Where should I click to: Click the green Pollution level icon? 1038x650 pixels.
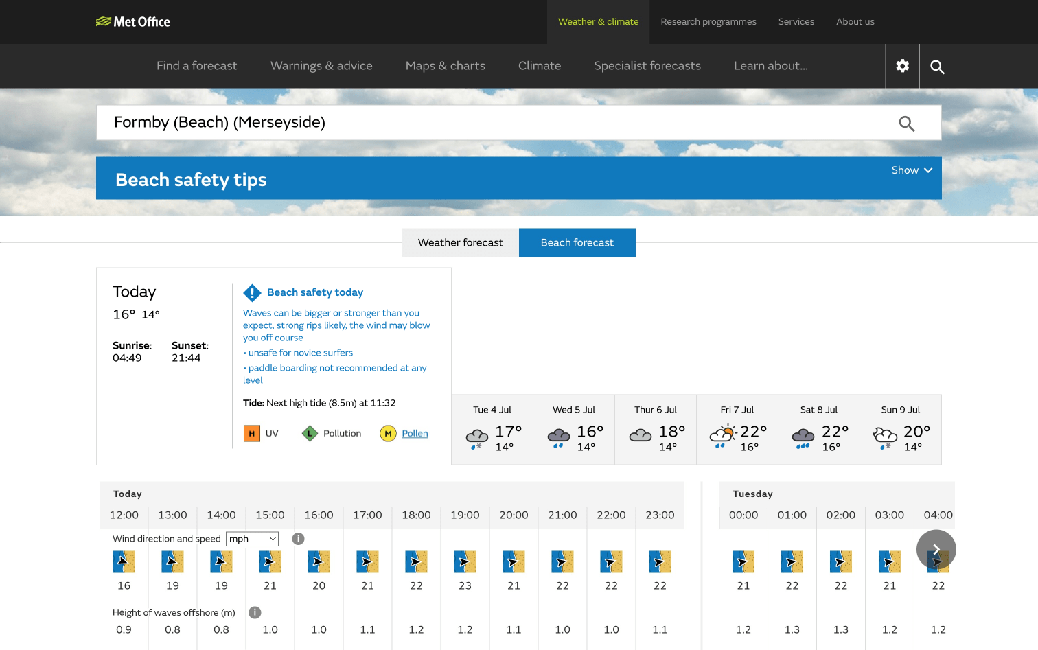pos(310,434)
